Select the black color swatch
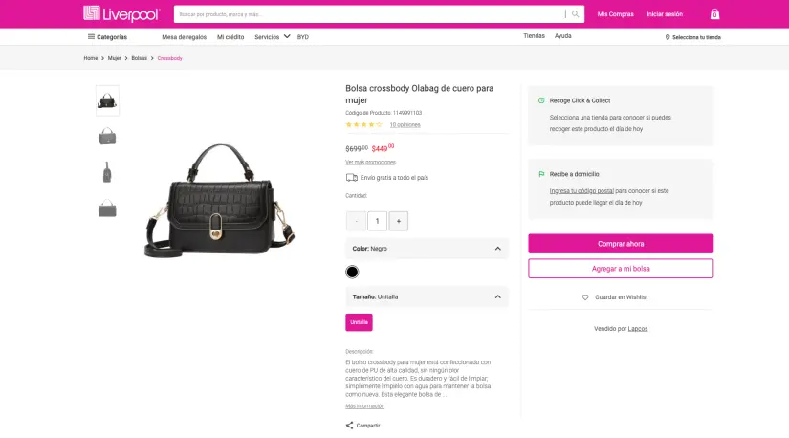This screenshot has height=438, width=789. [x=352, y=273]
